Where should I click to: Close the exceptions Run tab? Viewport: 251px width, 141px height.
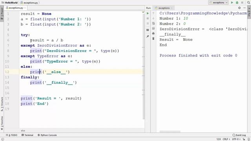(172, 8)
